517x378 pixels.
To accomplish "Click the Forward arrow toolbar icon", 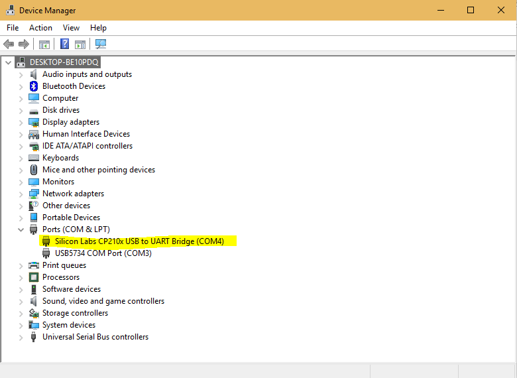I will tap(24, 44).
